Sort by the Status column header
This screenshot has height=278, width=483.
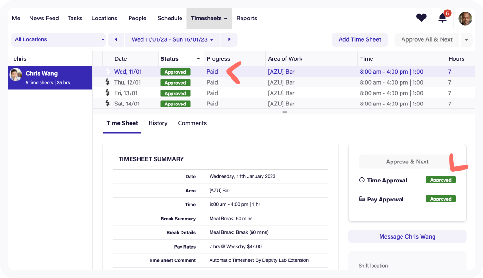point(181,59)
